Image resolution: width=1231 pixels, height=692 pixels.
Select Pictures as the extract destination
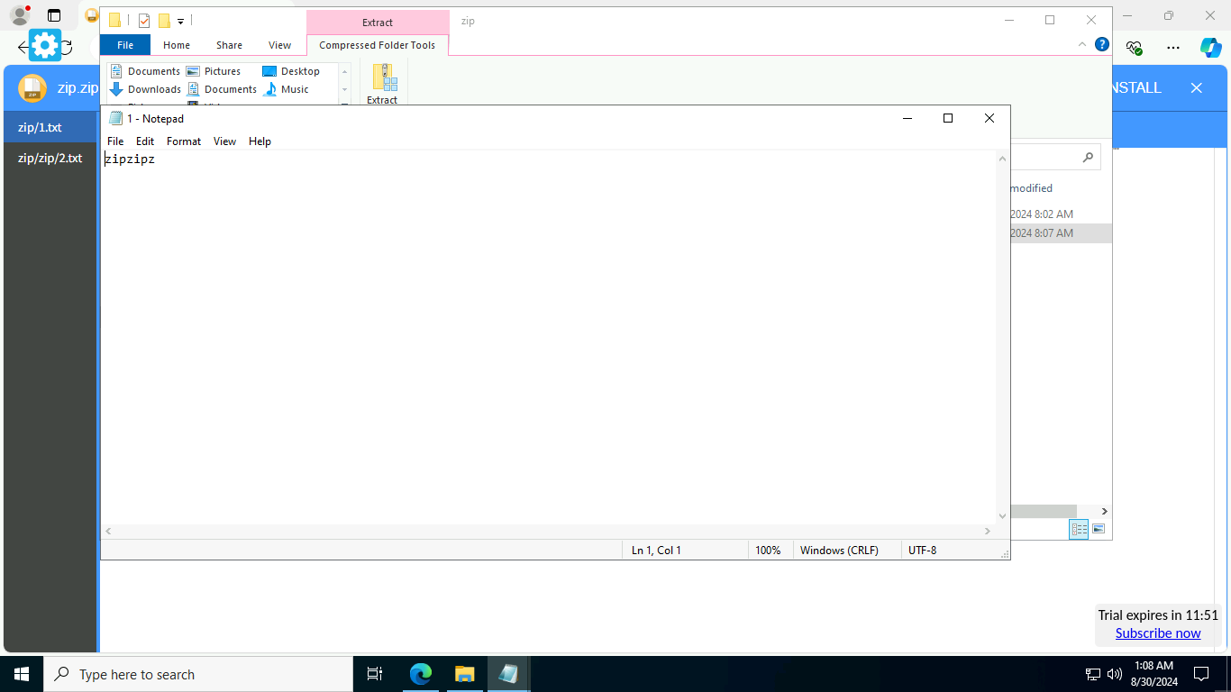pyautogui.click(x=222, y=70)
